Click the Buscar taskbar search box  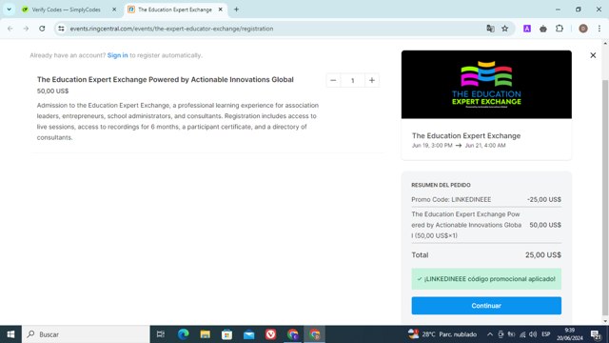coord(86,334)
